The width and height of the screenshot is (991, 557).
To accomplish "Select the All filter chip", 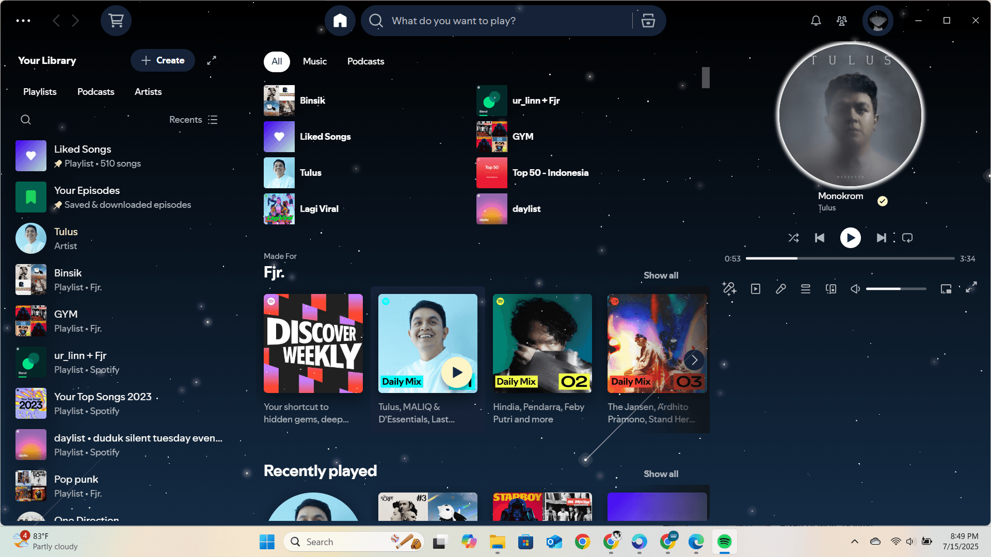I will [277, 61].
